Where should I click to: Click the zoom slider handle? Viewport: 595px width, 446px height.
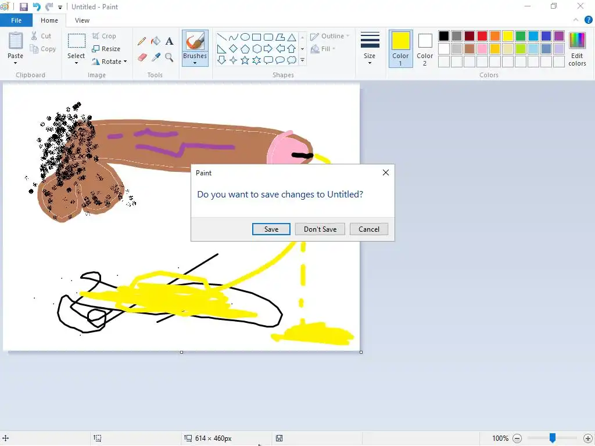click(x=553, y=438)
